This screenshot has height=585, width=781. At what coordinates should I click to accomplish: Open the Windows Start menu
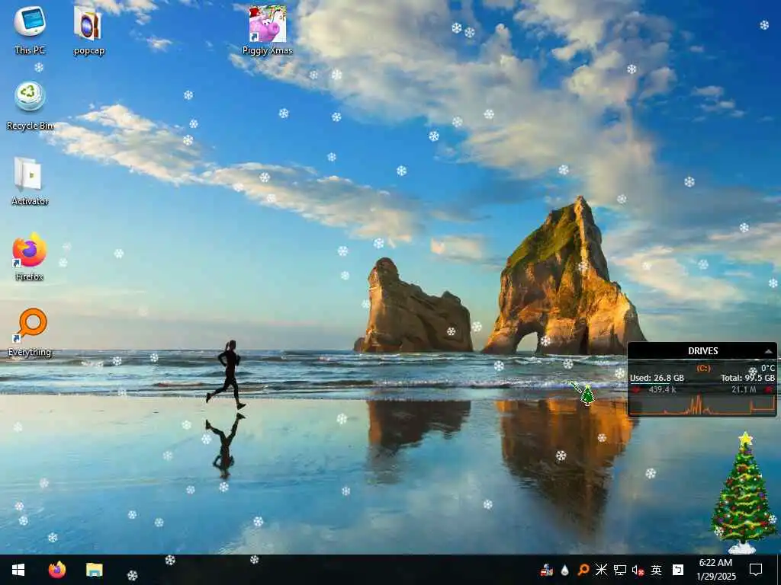click(18, 570)
